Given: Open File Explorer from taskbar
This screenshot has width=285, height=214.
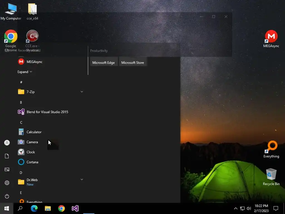Looking at the screenshot, I should pyautogui.click(x=48, y=208).
